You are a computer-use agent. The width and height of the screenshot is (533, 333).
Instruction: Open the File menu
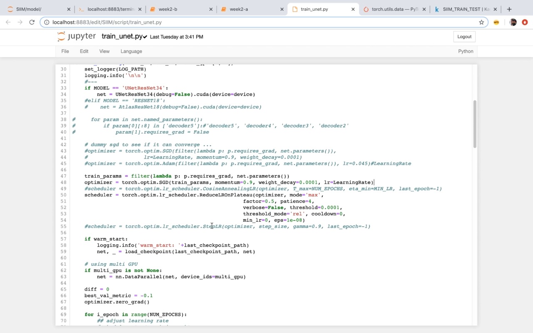click(x=65, y=51)
